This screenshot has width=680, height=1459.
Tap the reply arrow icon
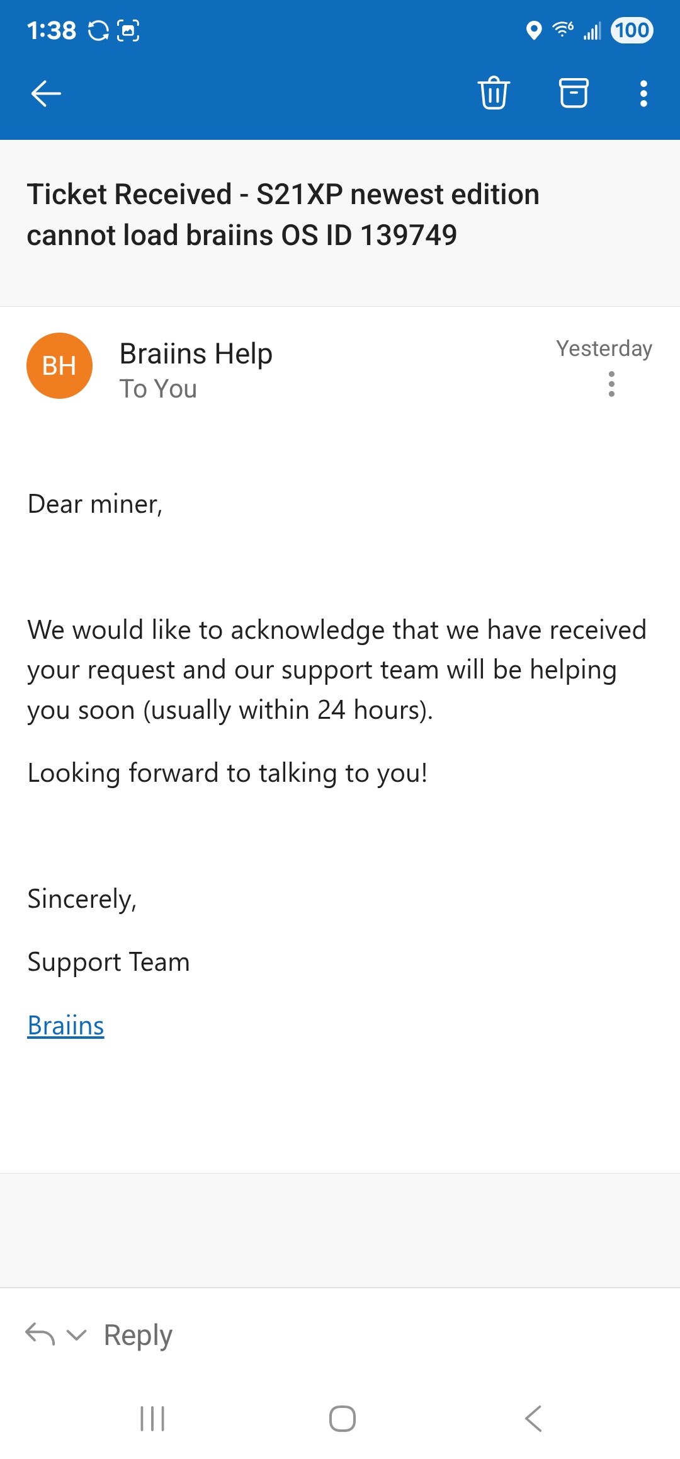40,1334
